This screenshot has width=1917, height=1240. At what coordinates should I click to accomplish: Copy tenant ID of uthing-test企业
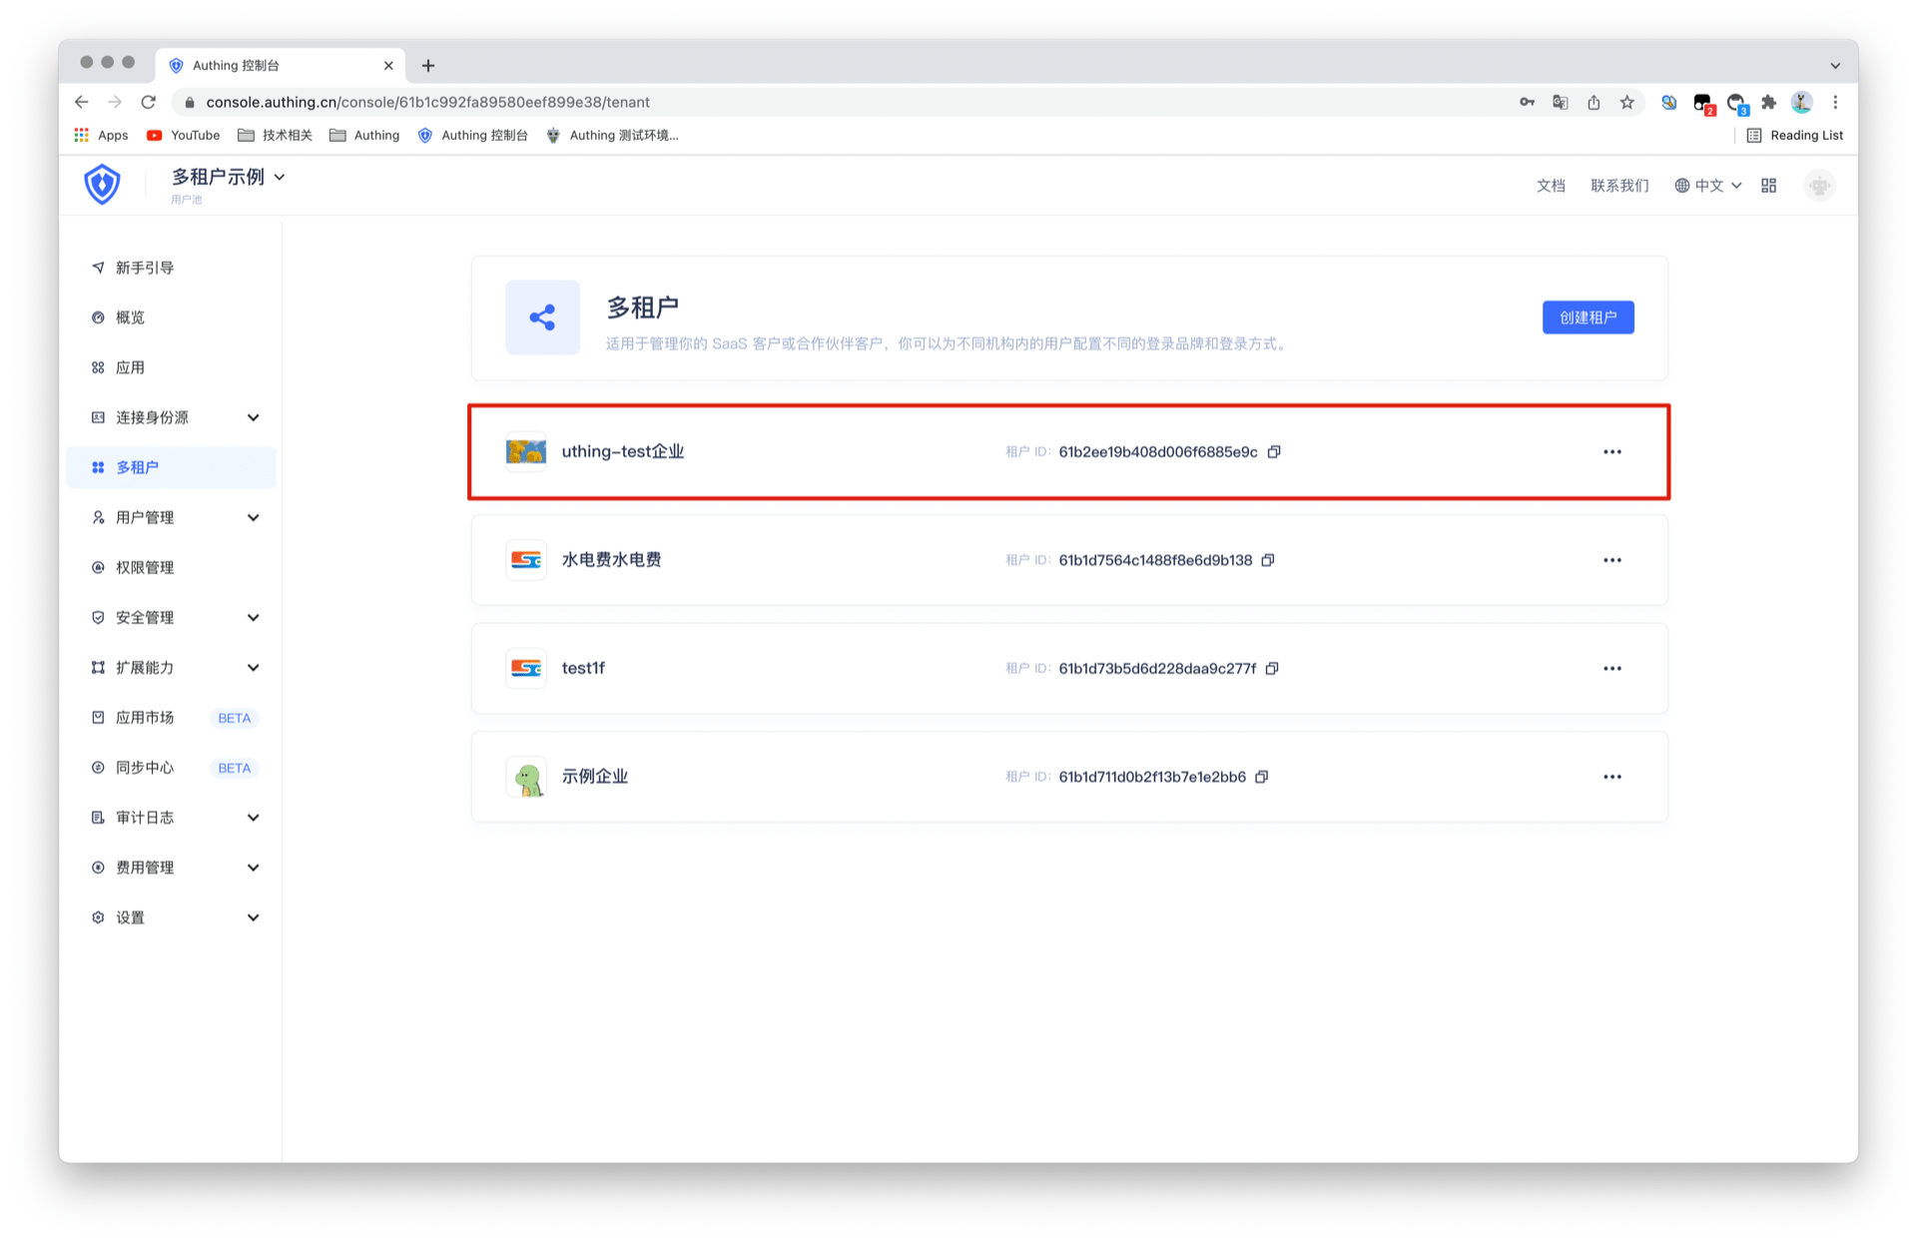click(1274, 452)
